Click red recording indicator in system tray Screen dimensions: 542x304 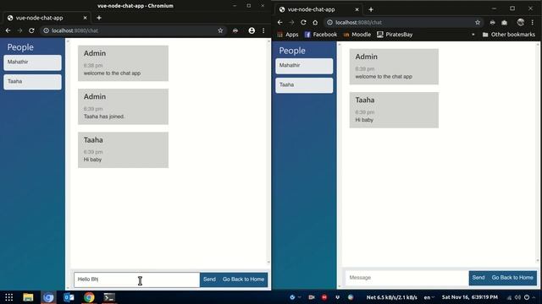point(324,297)
